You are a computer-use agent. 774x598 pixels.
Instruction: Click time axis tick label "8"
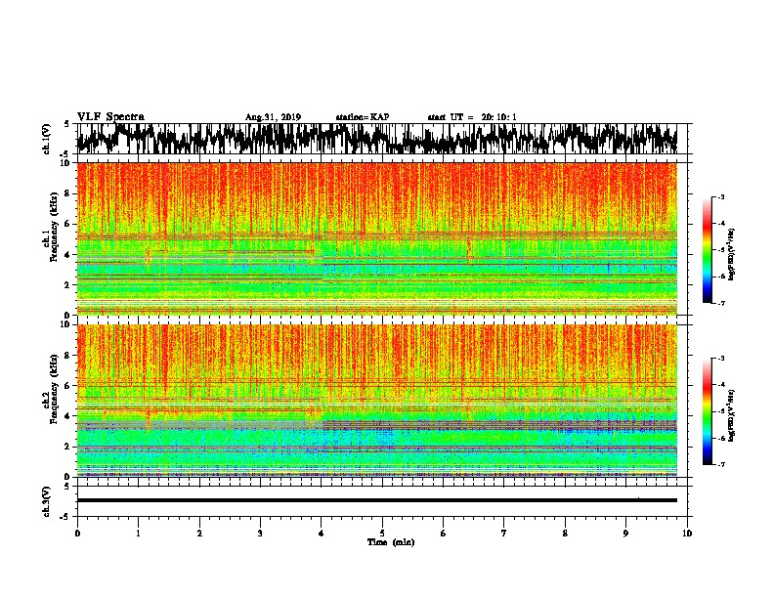coord(565,534)
